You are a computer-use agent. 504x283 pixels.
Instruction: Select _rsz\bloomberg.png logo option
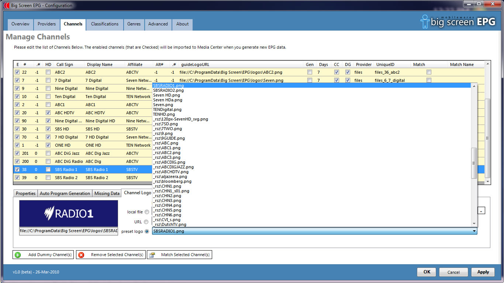tap(312, 181)
